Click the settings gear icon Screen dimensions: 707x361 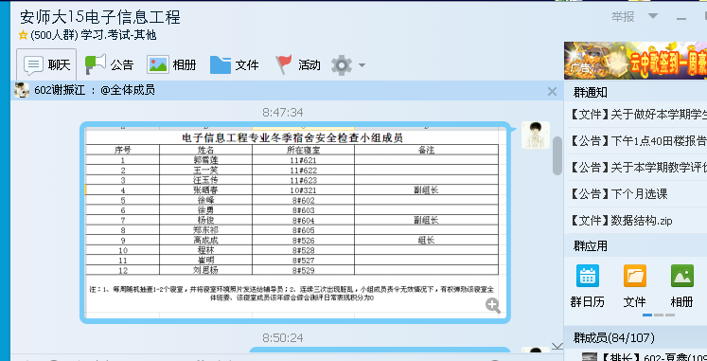click(342, 65)
